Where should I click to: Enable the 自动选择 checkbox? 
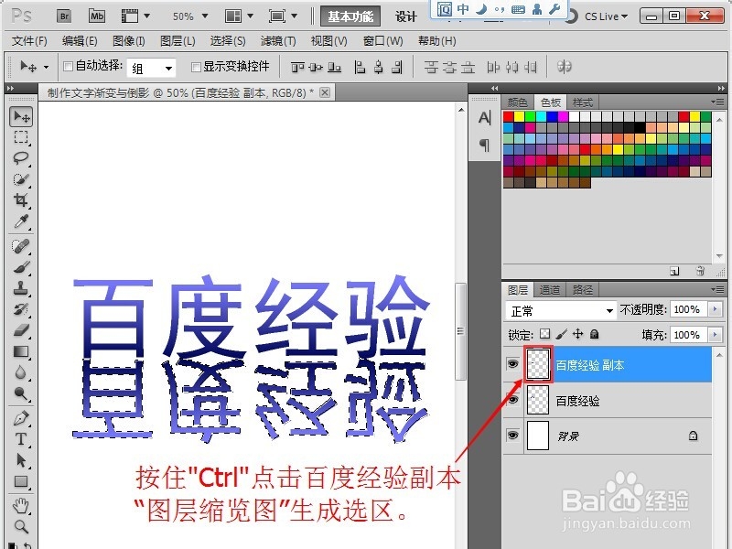[68, 66]
